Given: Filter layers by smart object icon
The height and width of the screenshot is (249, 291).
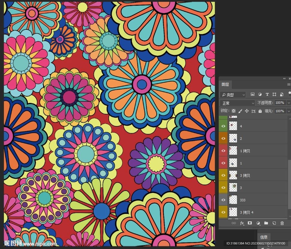Looking at the screenshot, I should pyautogui.click(x=282, y=94).
